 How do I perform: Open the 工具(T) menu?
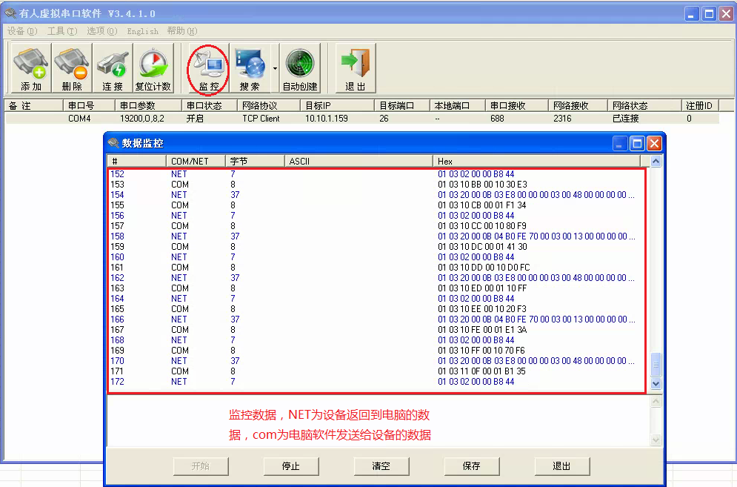click(x=61, y=31)
